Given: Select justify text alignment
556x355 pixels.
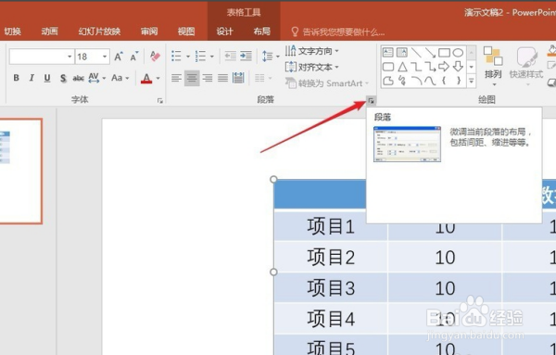Looking at the screenshot, I should (222, 78).
